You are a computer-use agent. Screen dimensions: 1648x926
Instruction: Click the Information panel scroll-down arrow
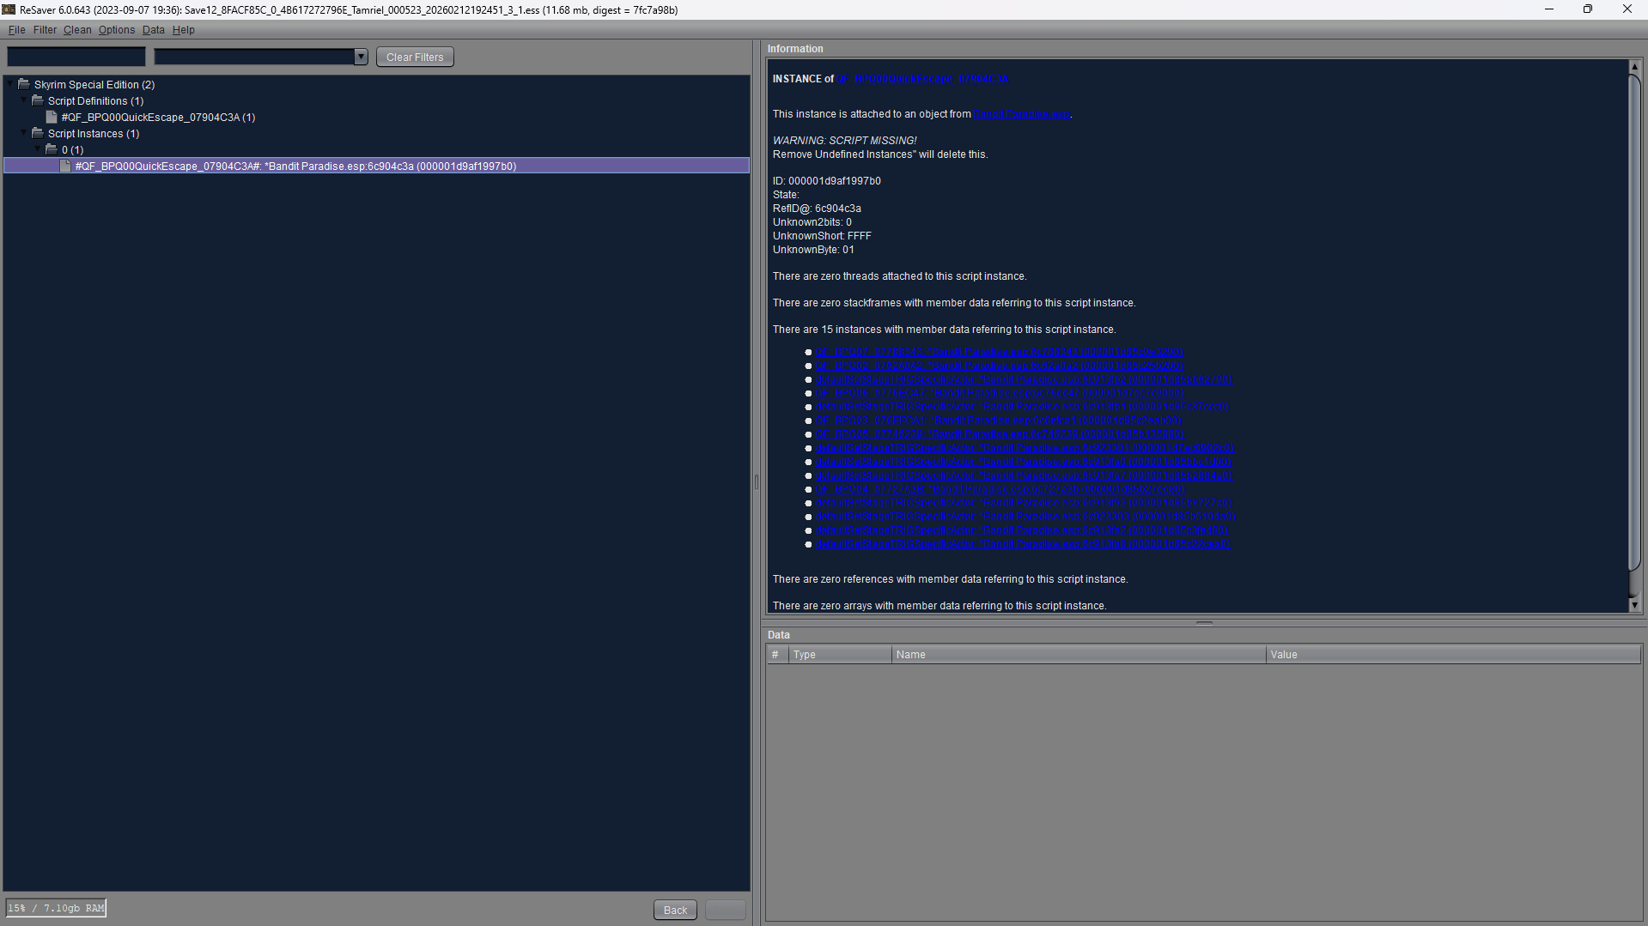tap(1634, 605)
